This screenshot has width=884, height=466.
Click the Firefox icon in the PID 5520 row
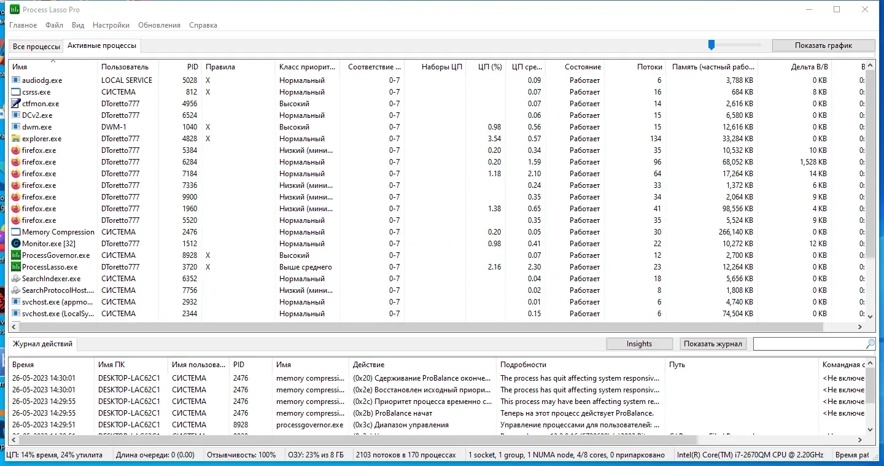[x=16, y=220]
